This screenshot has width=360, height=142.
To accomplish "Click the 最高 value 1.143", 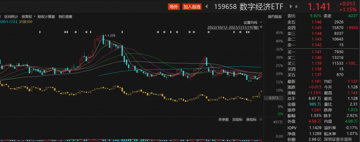I will pyautogui.click(x=353, y=93).
